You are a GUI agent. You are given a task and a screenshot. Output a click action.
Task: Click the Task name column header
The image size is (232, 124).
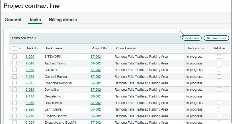53,49
